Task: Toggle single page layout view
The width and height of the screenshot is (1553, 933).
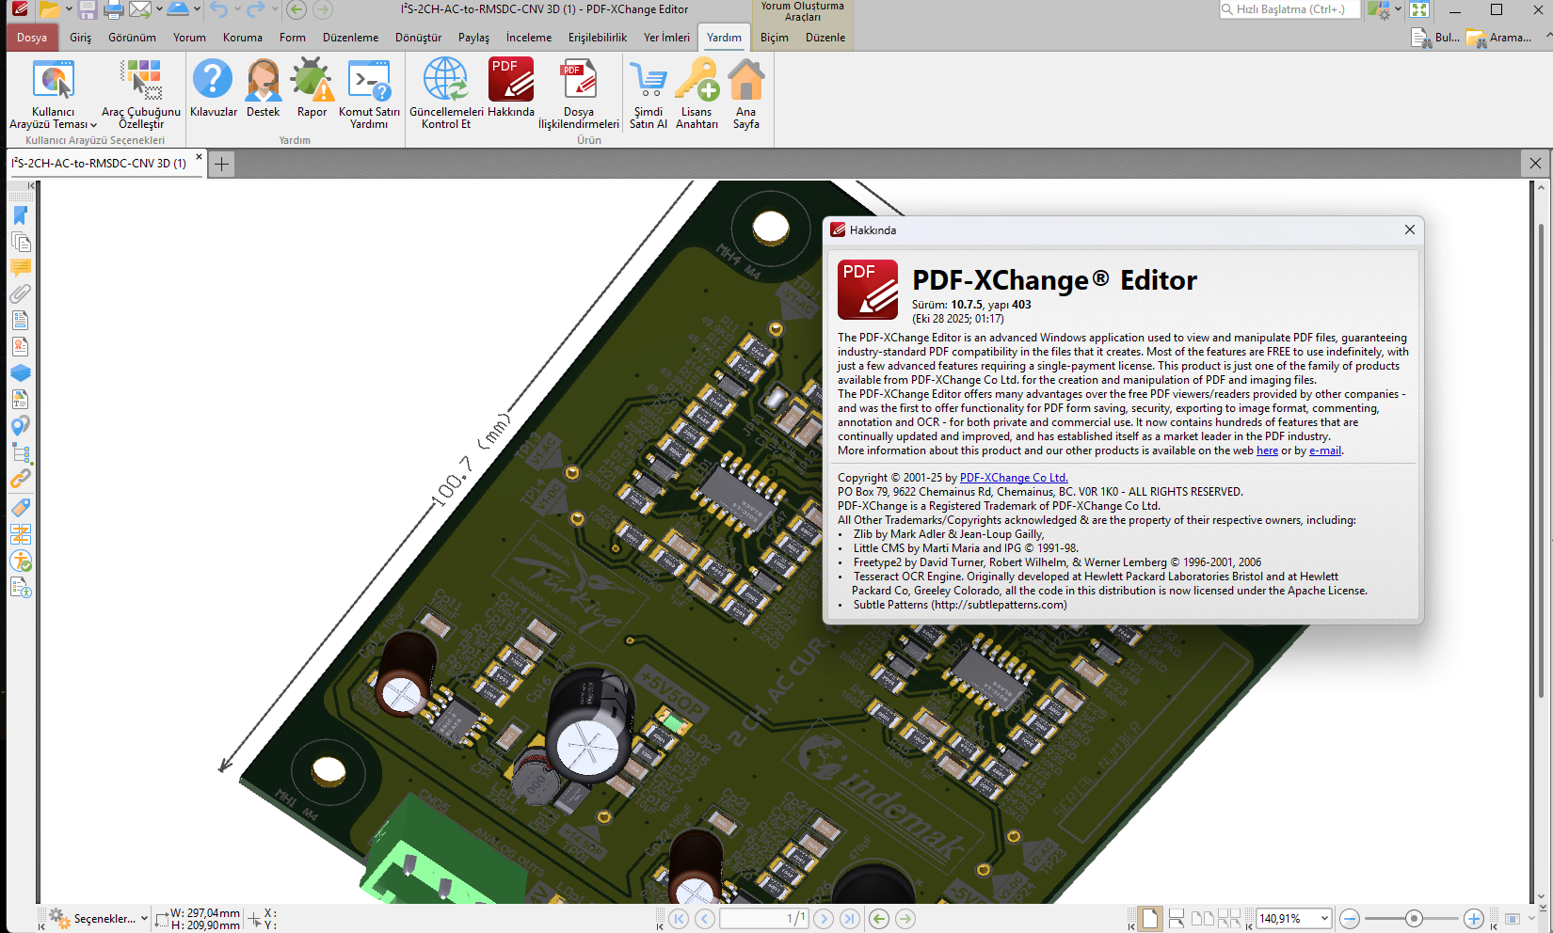Action: coord(1149,918)
